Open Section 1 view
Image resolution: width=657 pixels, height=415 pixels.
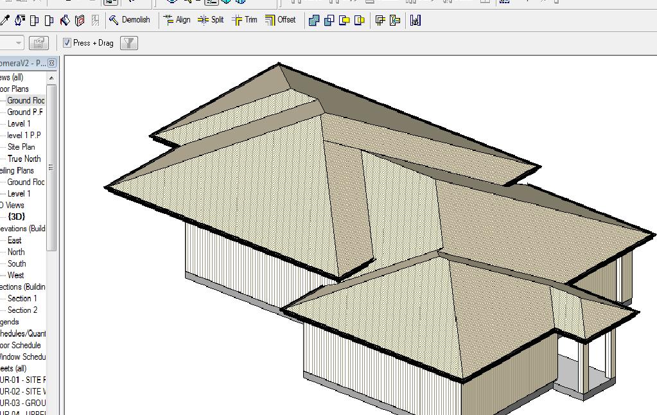point(22,298)
